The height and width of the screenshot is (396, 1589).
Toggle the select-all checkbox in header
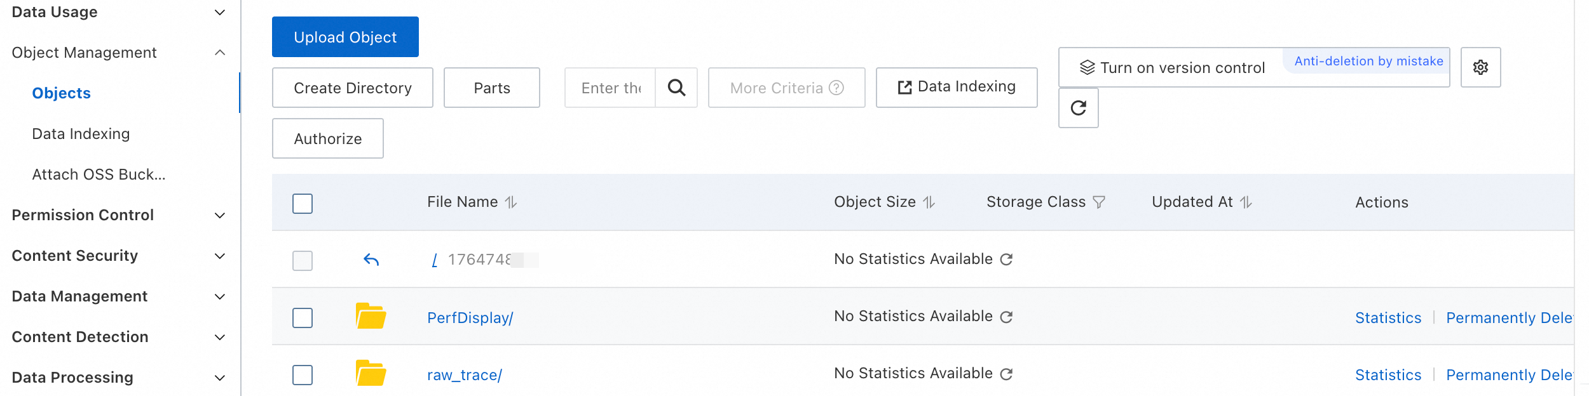pyautogui.click(x=303, y=204)
